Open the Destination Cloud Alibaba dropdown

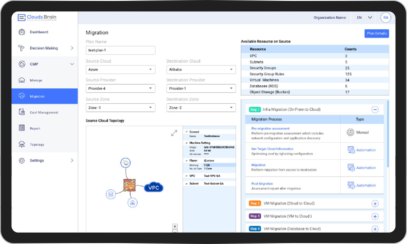tap(201, 70)
